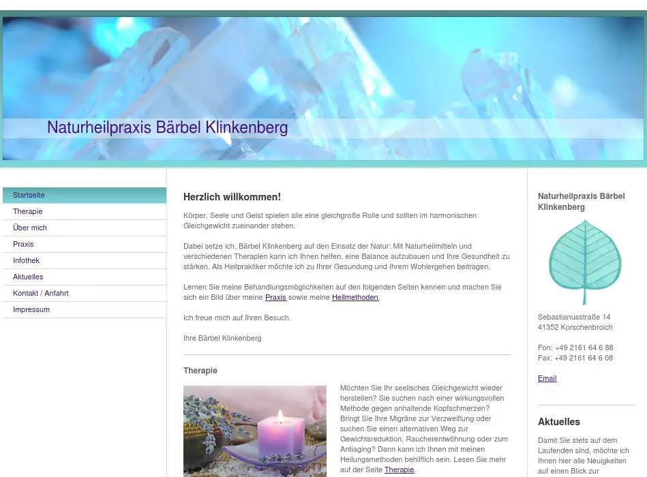Click the Heilmethoden text link
Viewport: 647px width, 477px height.
[x=355, y=297]
